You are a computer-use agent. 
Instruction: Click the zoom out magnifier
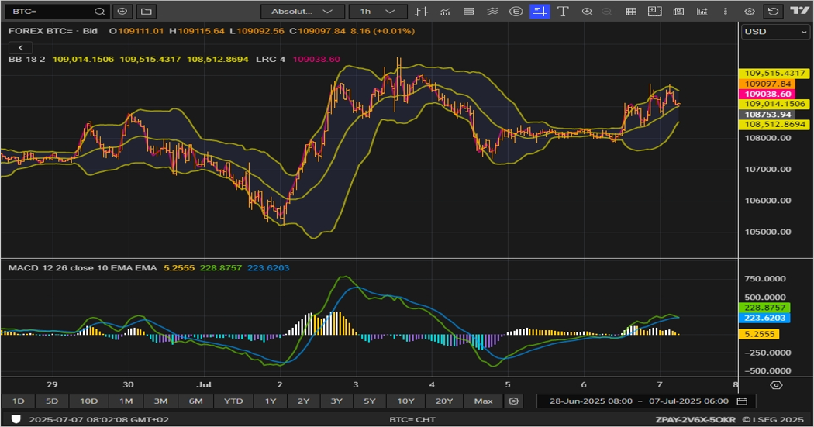tap(606, 11)
